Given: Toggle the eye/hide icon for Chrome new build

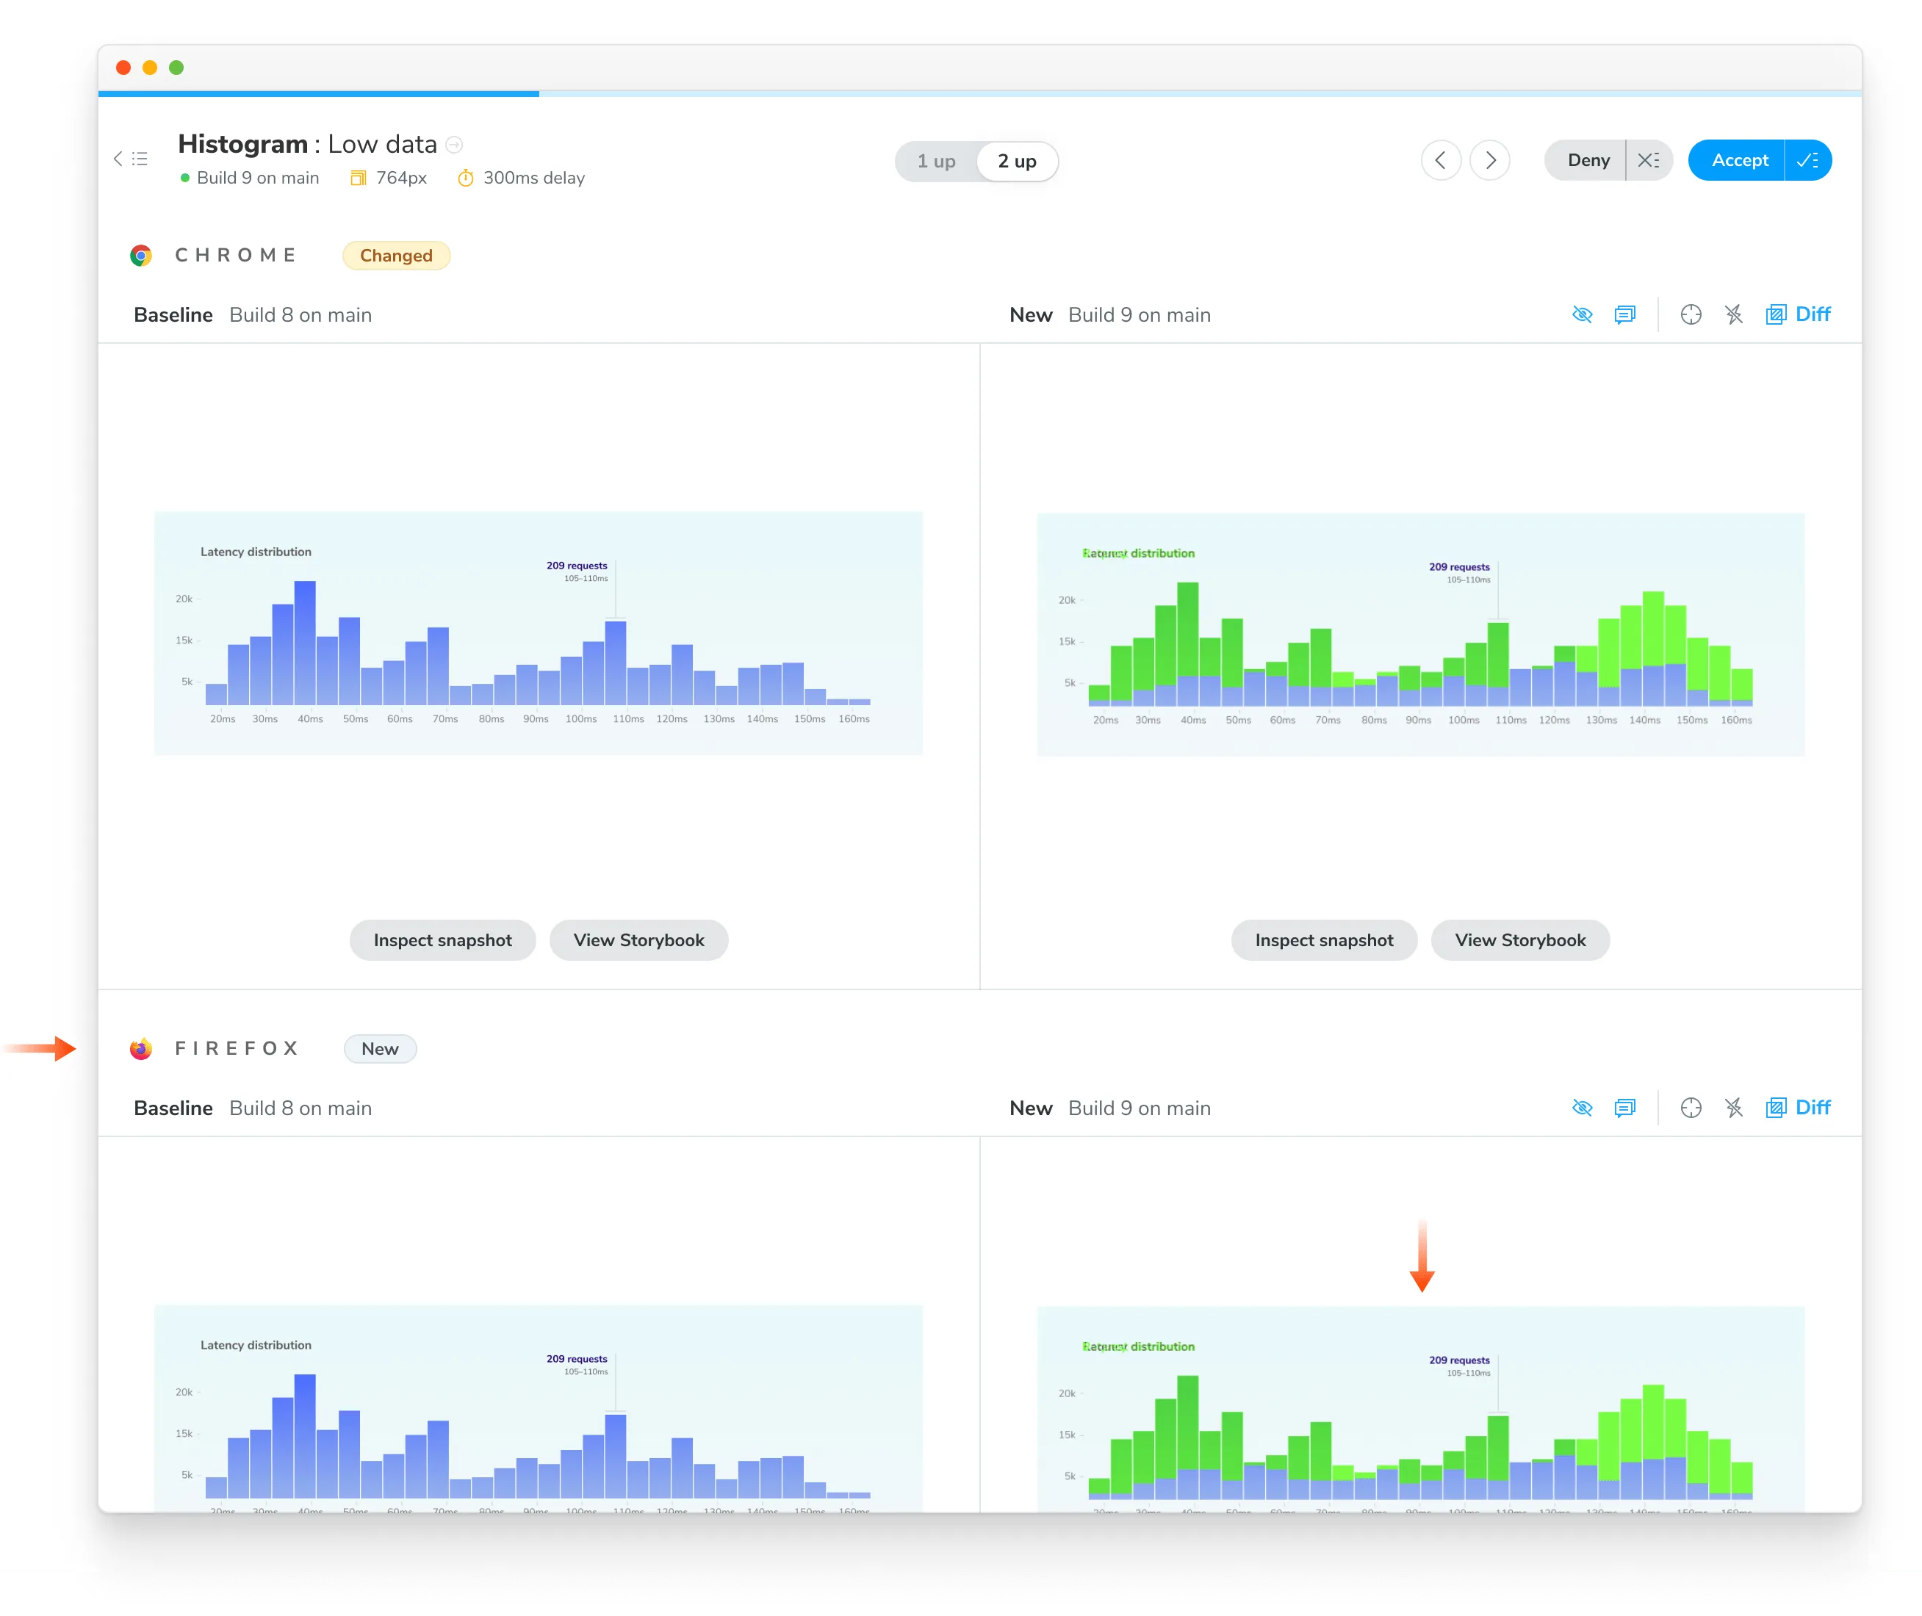Looking at the screenshot, I should click(1580, 314).
